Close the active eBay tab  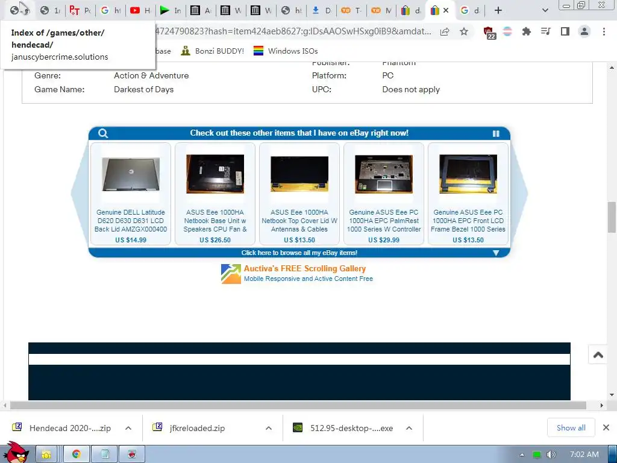click(x=446, y=11)
